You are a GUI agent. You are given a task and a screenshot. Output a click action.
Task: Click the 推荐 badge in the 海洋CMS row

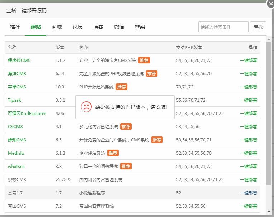(152, 73)
